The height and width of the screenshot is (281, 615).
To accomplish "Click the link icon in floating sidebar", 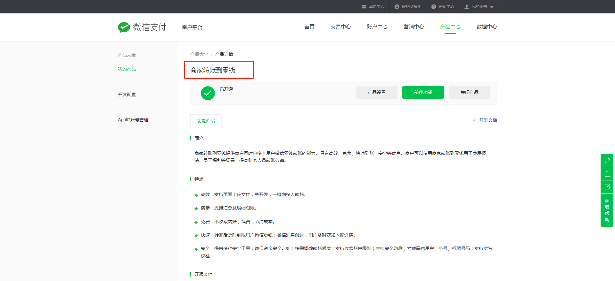I will (607, 161).
